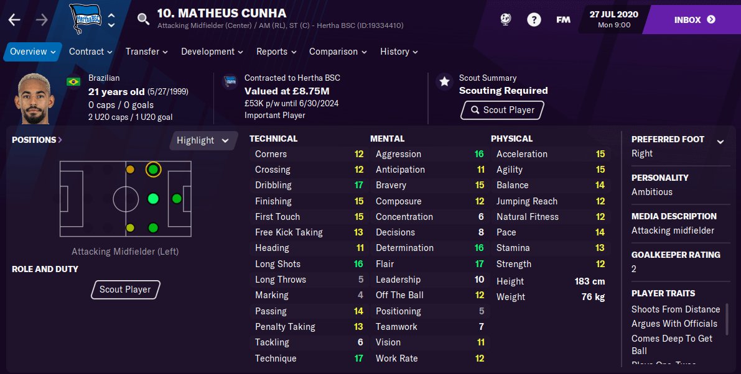This screenshot has height=374, width=741.
Task: Expand the Positions section arrow
Action: pyautogui.click(x=60, y=140)
